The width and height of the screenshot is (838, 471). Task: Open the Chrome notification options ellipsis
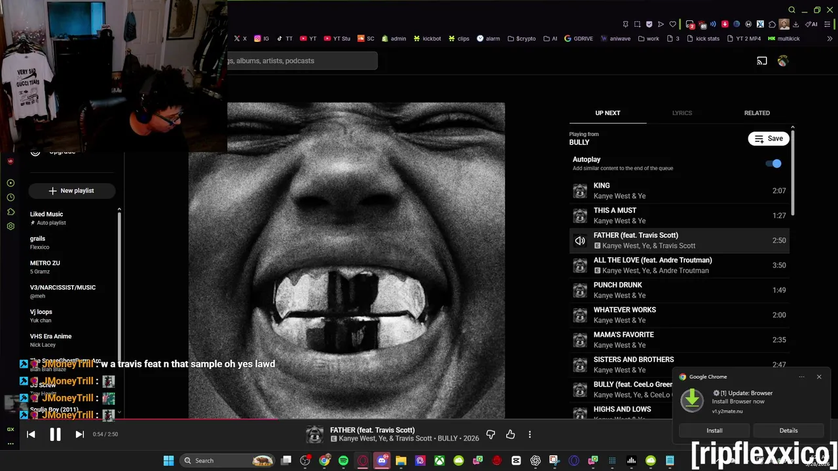coord(801,377)
